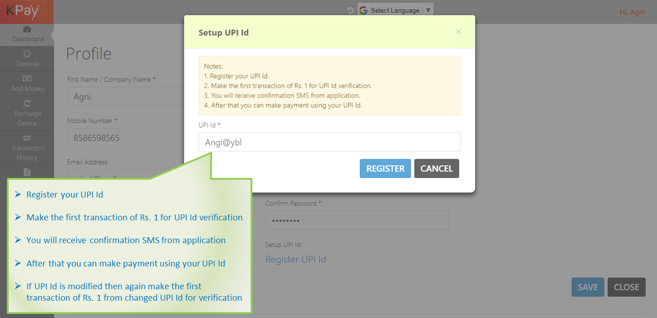Image resolution: width=657 pixels, height=318 pixels.
Task: Close the Setup UPI Id dialog
Action: [458, 32]
